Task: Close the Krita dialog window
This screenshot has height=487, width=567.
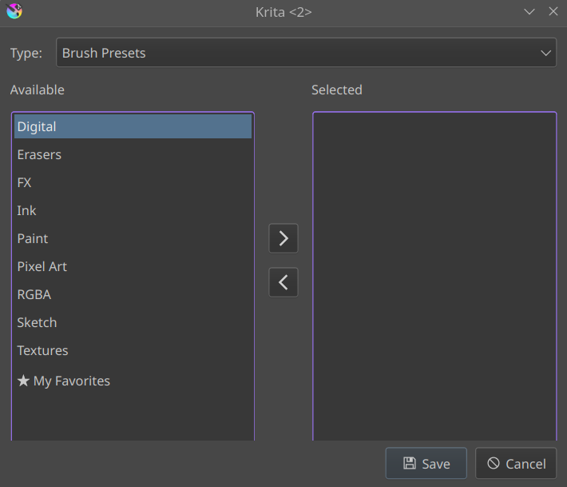Action: click(x=553, y=11)
